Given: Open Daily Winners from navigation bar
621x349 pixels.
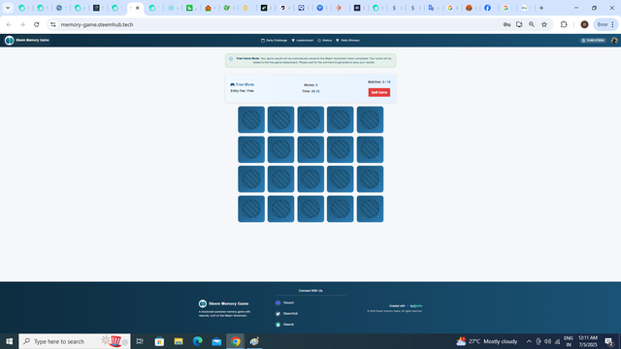Looking at the screenshot, I should (347, 41).
